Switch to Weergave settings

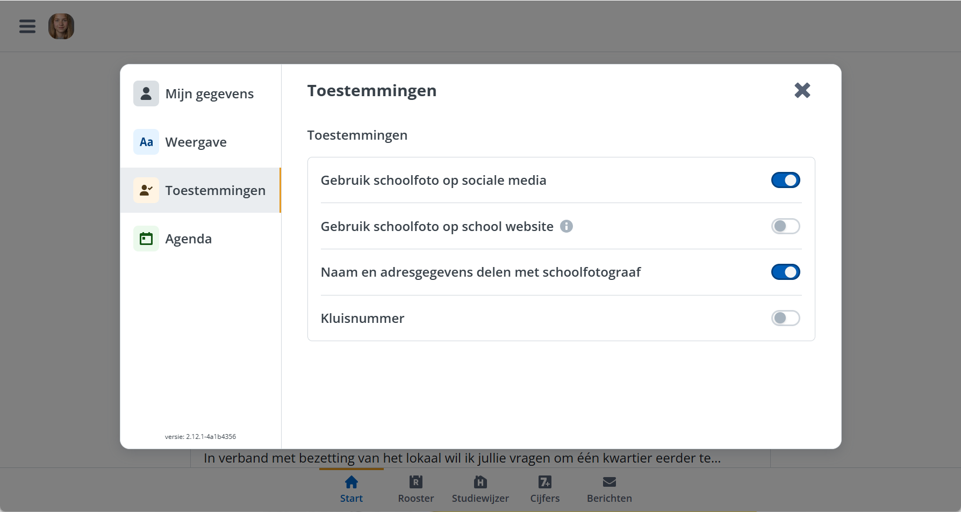coord(196,142)
